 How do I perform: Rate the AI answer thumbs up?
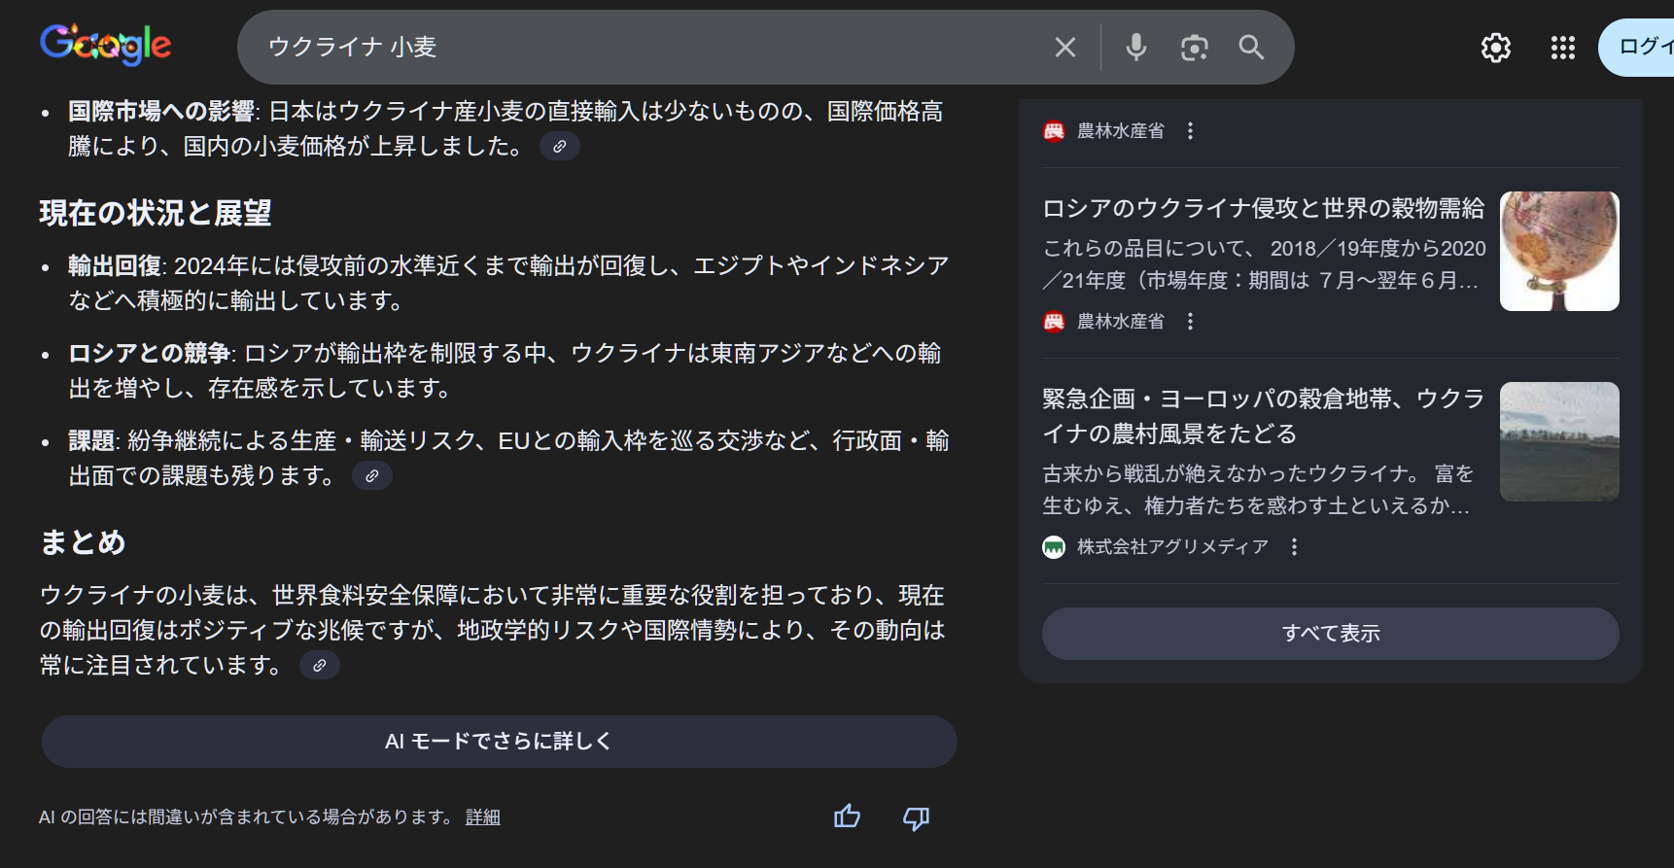click(847, 816)
